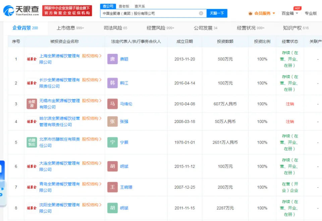This screenshot has width=322, height=221.
Task: Click the 天眼一下 search button
Action: tap(217, 13)
